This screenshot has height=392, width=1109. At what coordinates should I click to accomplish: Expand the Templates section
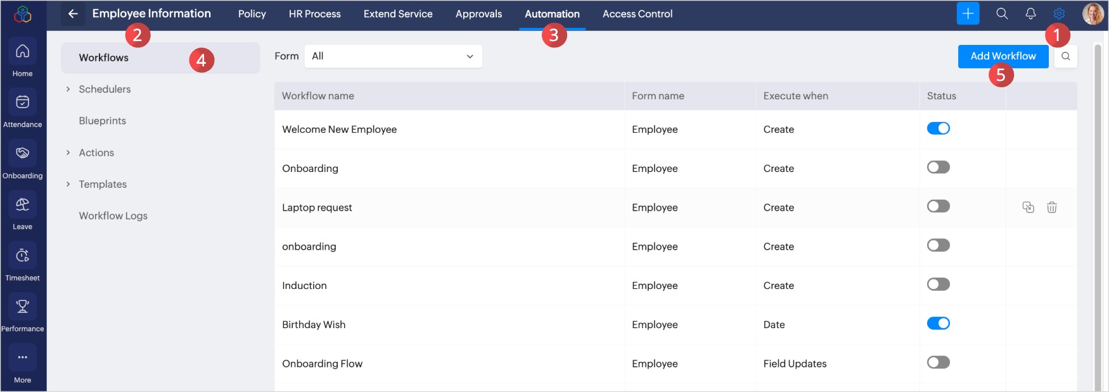coord(68,184)
